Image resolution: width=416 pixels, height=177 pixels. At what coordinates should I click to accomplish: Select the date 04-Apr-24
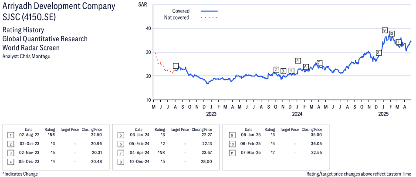click(x=139, y=153)
